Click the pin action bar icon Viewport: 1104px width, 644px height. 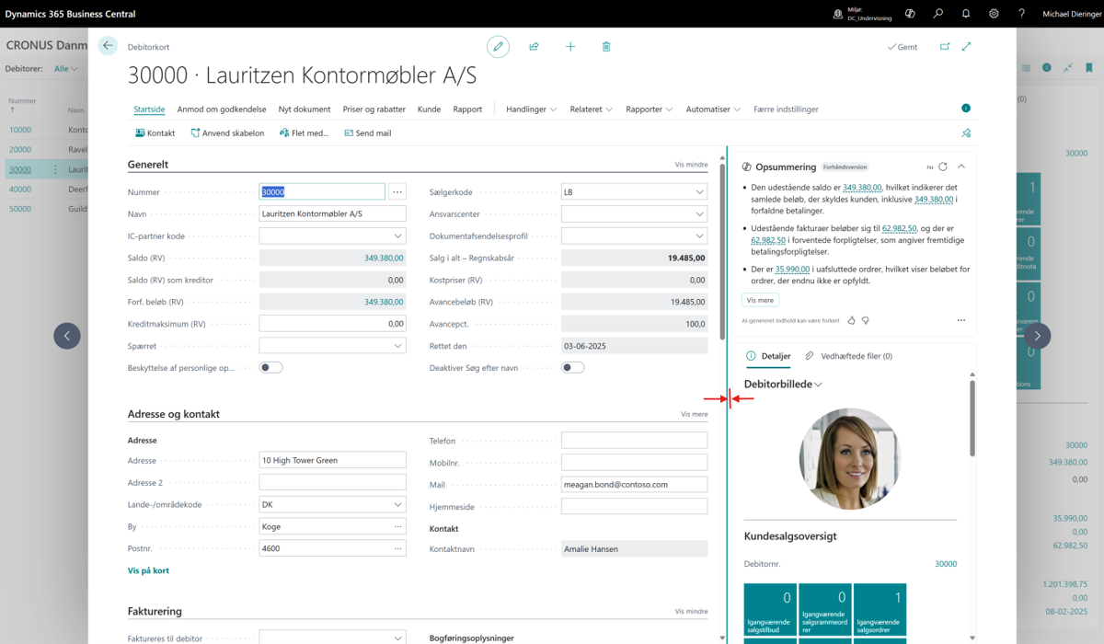(x=966, y=133)
